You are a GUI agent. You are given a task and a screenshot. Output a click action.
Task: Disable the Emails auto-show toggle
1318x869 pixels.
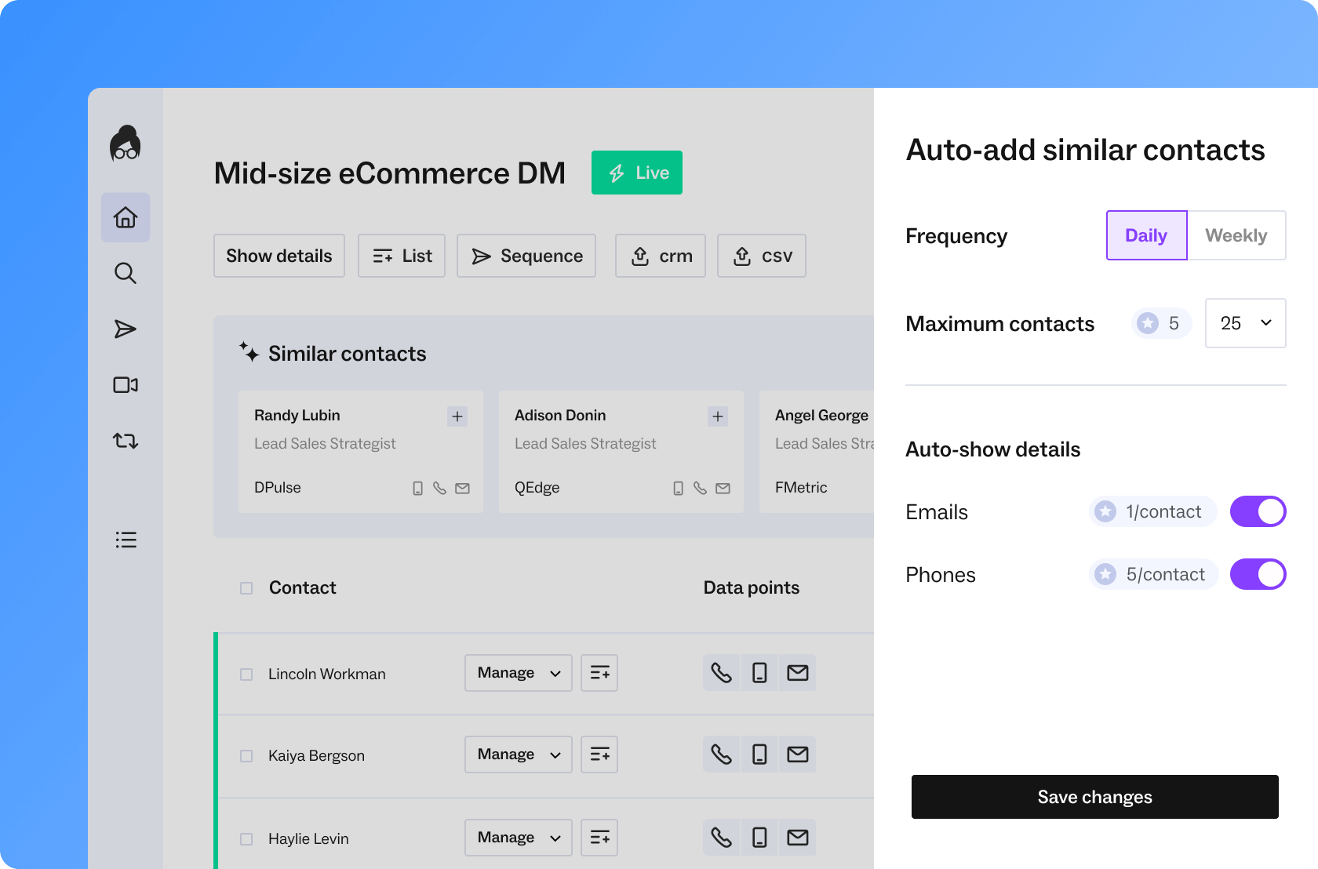pos(1258,511)
